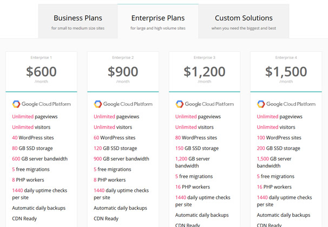Click 1,200 GB server bandwidth text
This screenshot has width=328, height=227.
pyautogui.click(x=193, y=162)
